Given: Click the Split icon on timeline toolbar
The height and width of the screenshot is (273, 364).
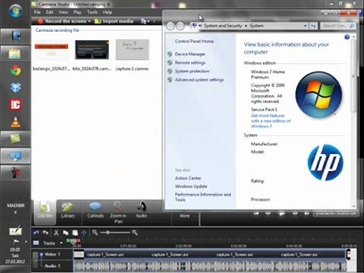Looking at the screenshot, I should tap(84, 232).
